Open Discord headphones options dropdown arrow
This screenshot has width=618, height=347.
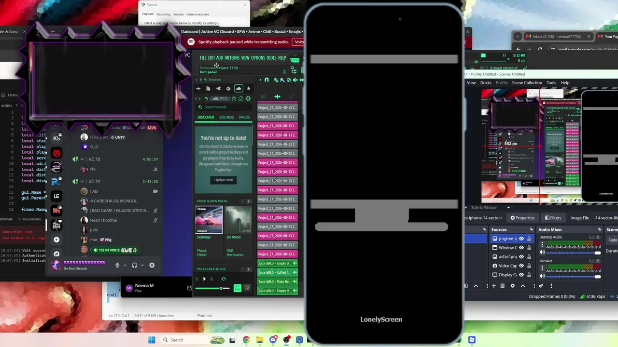click(x=142, y=265)
